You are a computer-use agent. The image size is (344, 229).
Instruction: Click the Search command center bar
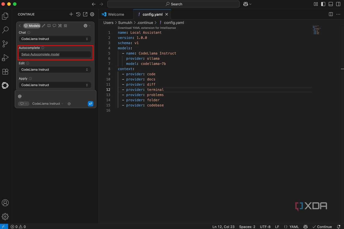tap(173, 4)
